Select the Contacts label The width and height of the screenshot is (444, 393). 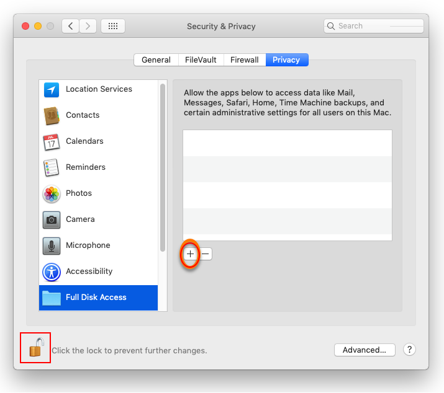click(83, 115)
